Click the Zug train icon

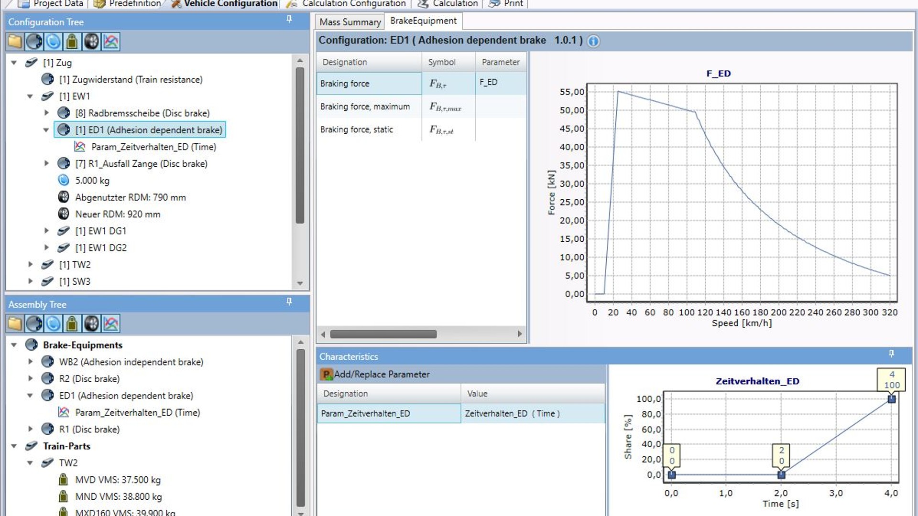click(32, 63)
